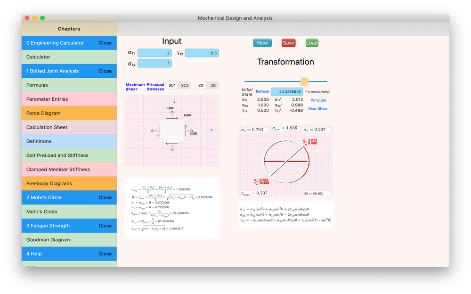Click the transformation angle slider knob
This screenshot has height=294, width=471.
[x=304, y=82]
